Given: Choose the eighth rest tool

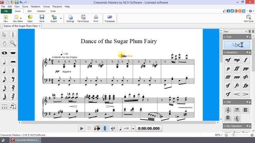Looking at the screenshot, I should click(13, 79).
